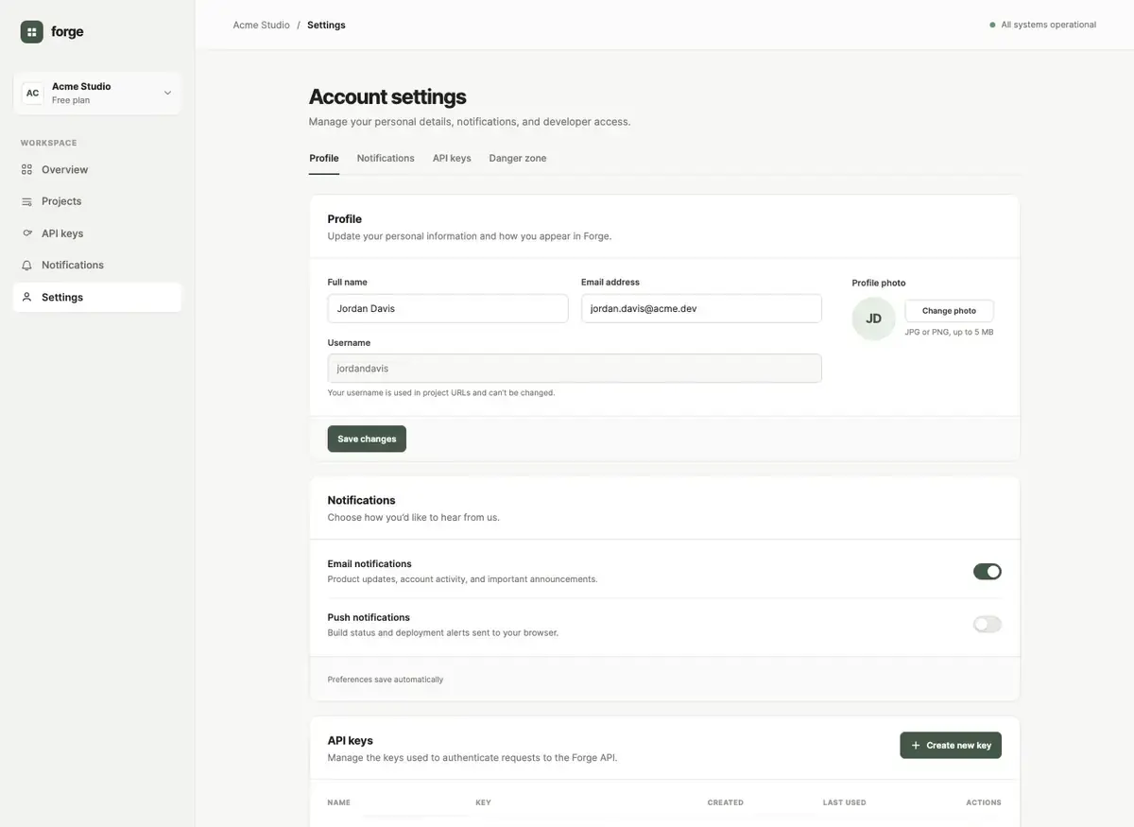Screen dimensions: 1134x827
Task: Click the Settings person icon
Action: (26, 297)
